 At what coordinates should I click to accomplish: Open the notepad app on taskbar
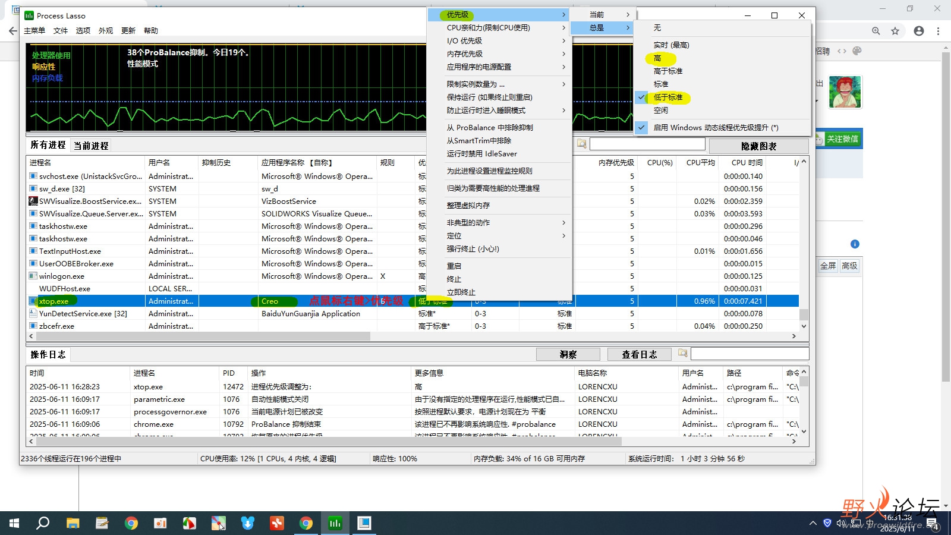[x=102, y=523]
